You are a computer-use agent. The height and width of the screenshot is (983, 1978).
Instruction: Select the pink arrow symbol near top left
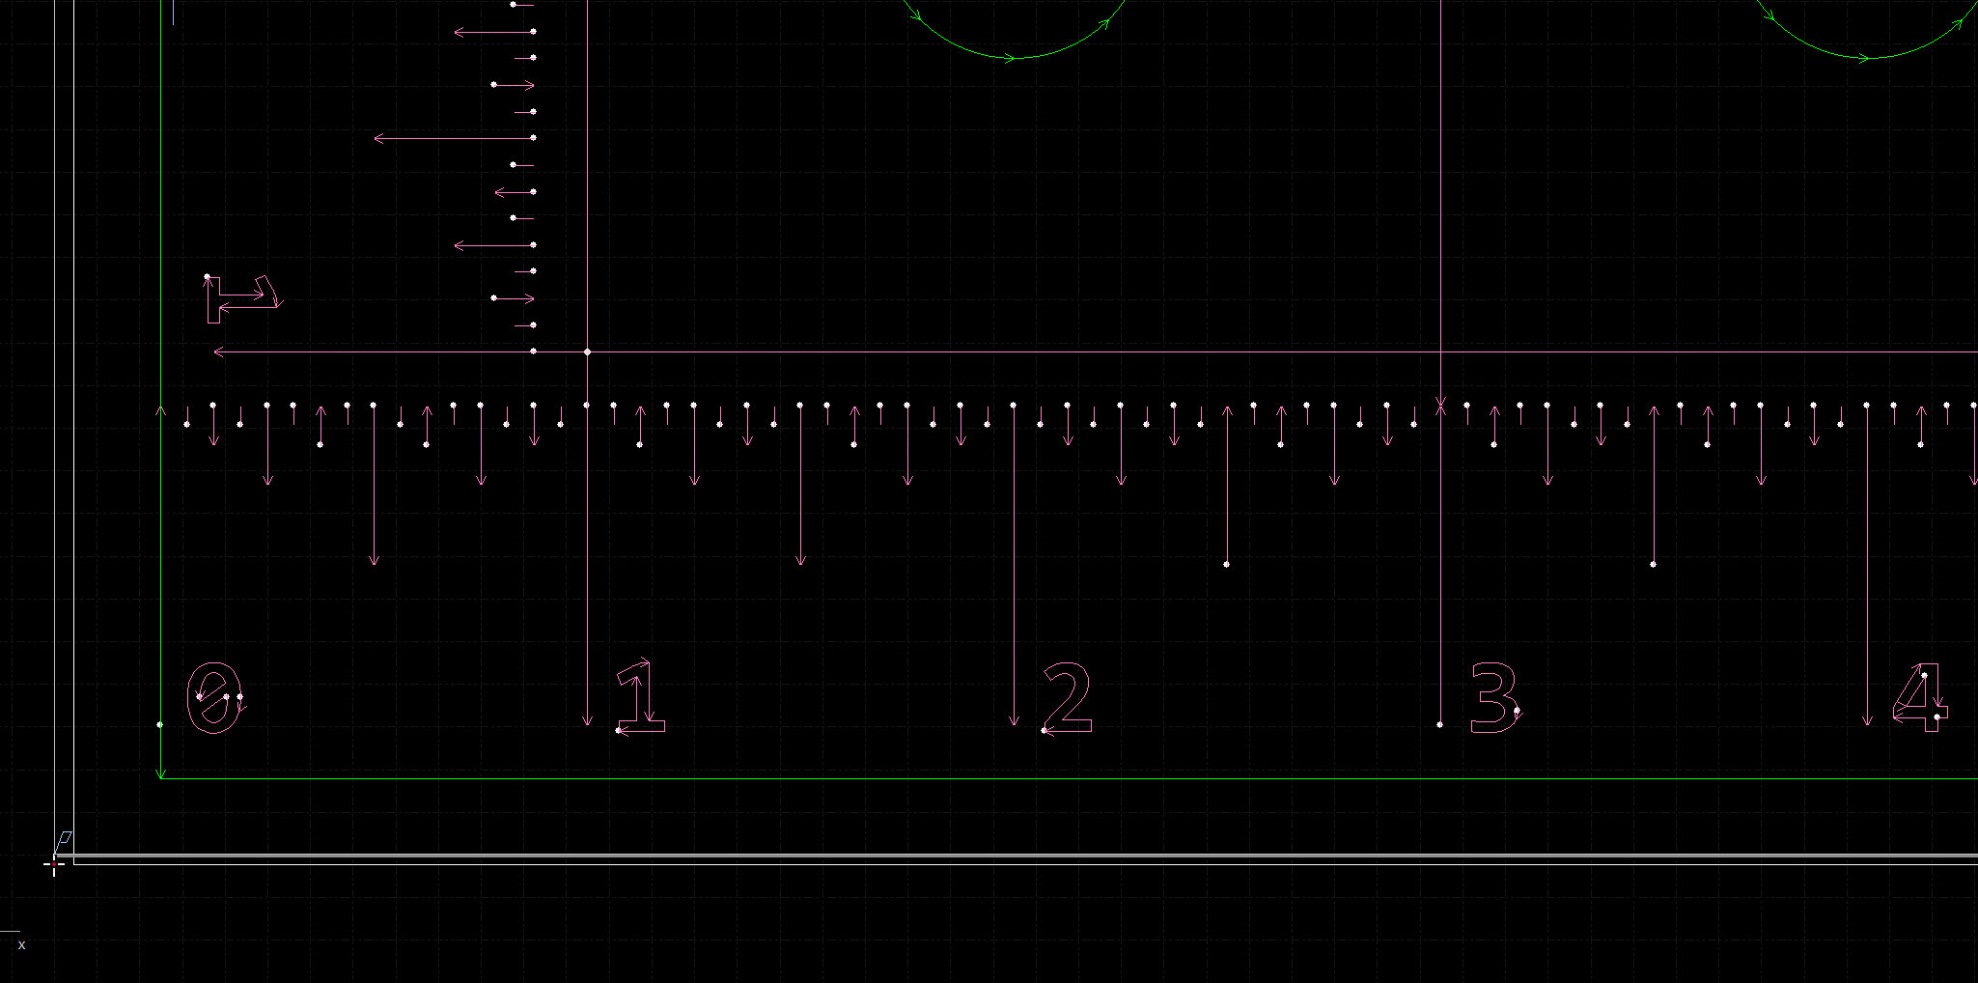tap(241, 295)
